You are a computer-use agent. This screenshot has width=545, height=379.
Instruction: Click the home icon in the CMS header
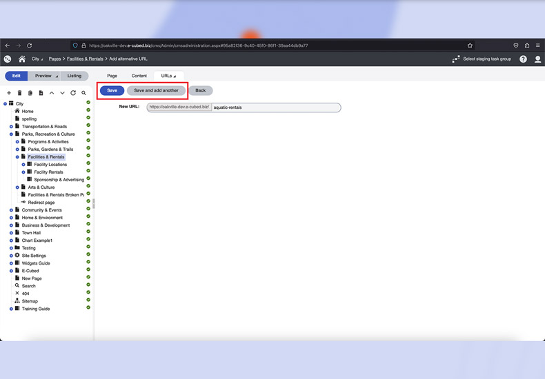[x=22, y=59]
